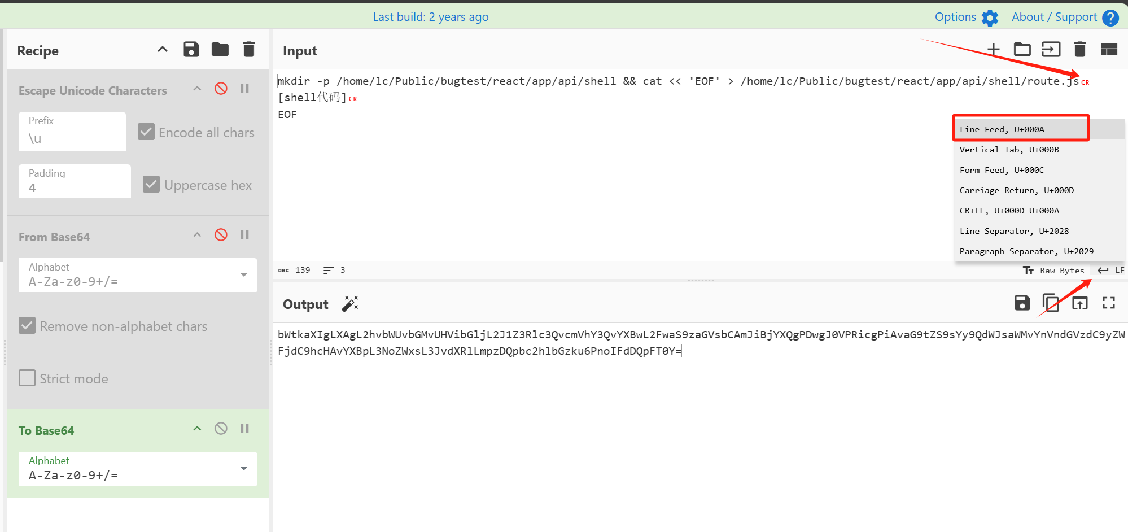This screenshot has width=1128, height=532.
Task: Save the recipe using the disk icon
Action: pos(191,50)
